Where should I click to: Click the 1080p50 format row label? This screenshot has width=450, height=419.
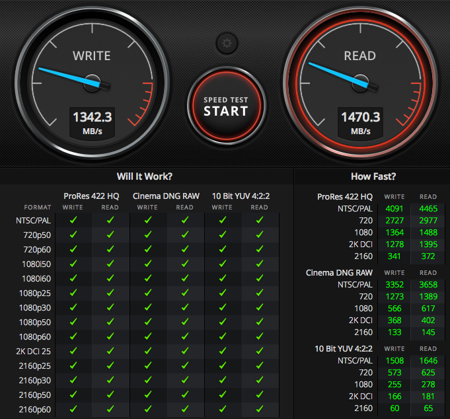[35, 323]
